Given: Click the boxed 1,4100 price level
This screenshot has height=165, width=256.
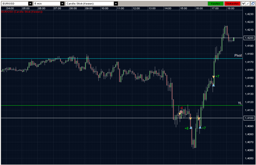Looking at the screenshot, I should (249, 118).
